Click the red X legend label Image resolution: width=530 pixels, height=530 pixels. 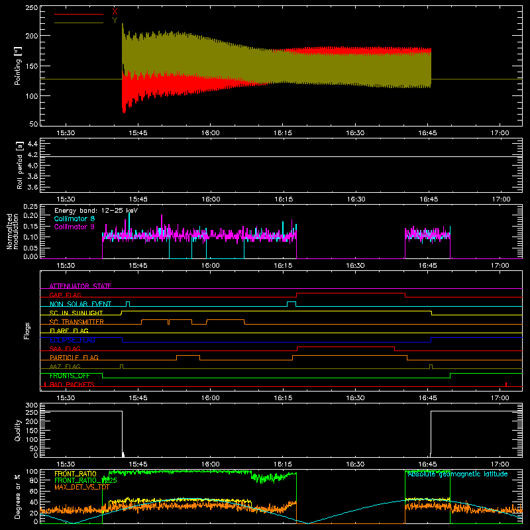pos(115,11)
